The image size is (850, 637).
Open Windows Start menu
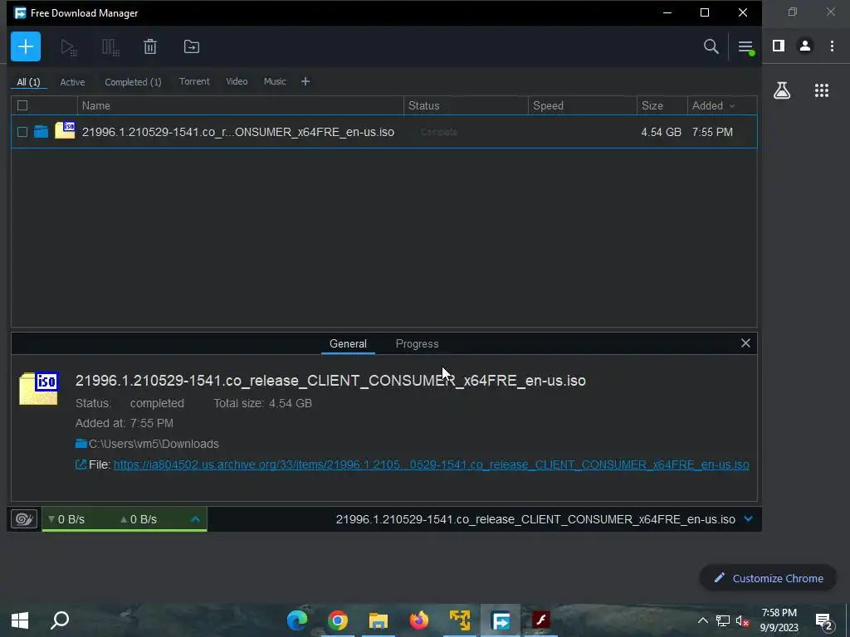(x=20, y=620)
